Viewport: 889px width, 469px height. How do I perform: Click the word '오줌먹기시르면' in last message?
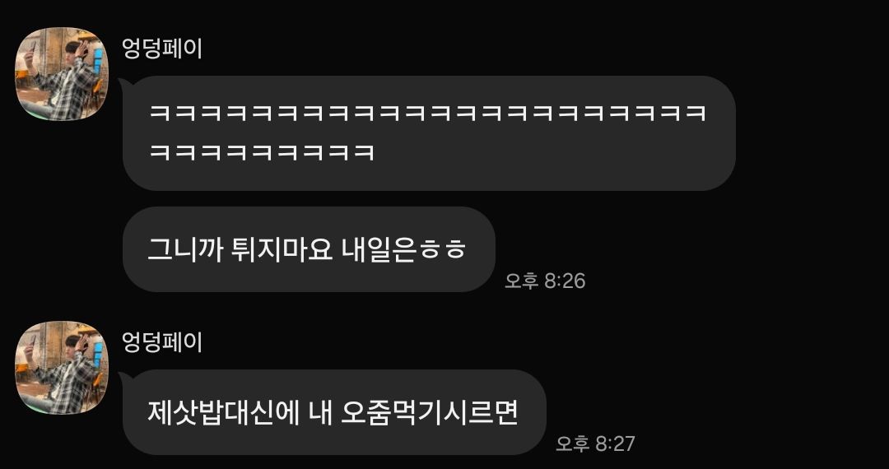(x=431, y=412)
